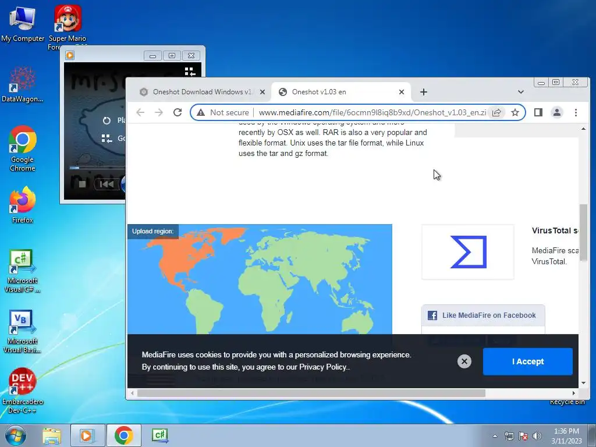Click Like MediaFire on Facebook header
Screen dimensions: 596x447
click(483, 315)
